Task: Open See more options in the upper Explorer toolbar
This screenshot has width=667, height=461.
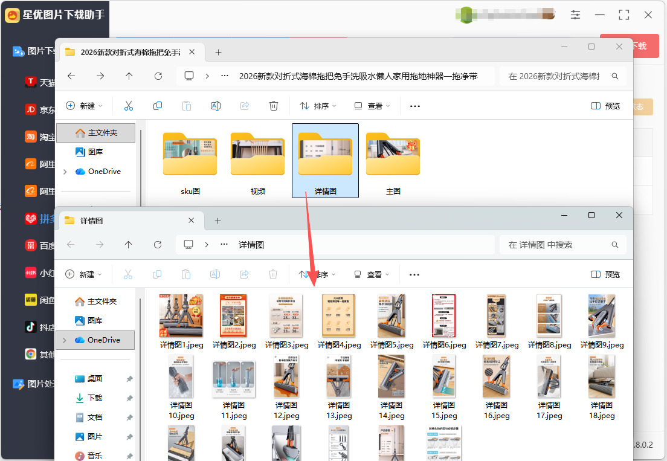Action: pyautogui.click(x=414, y=106)
